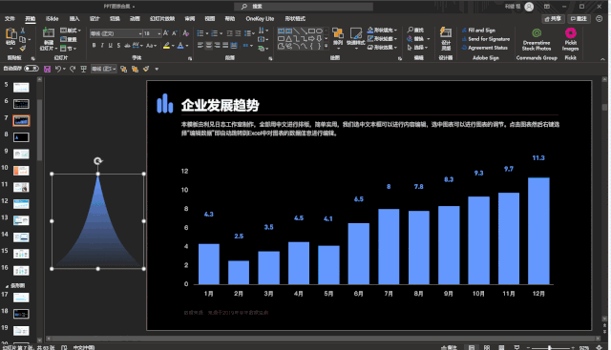This screenshot has width=611, height=350.
Task: Fit slide to current window icon
Action: point(600,347)
